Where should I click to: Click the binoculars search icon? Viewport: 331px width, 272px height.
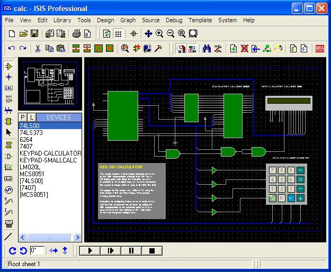coord(207,49)
